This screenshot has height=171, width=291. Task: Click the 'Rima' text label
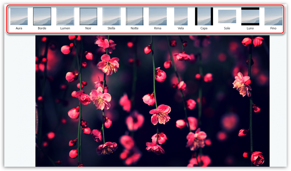coord(158,28)
